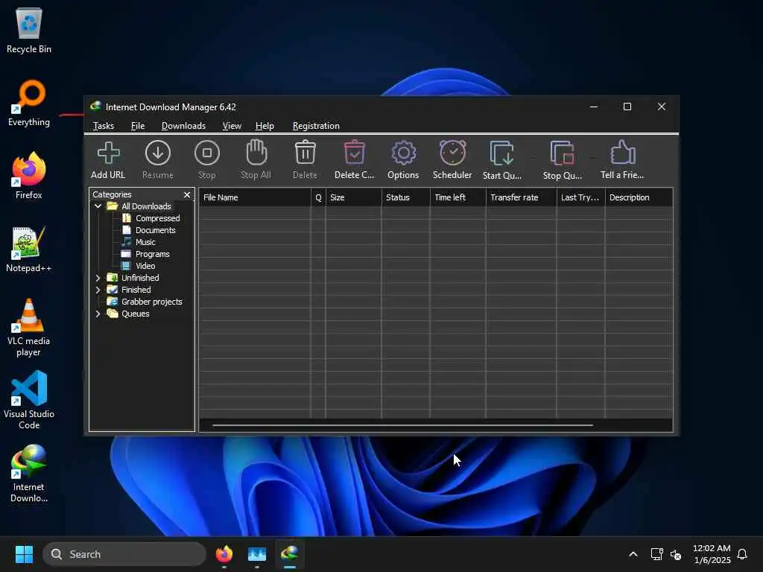763x572 pixels.
Task: Open the File menu
Action: (138, 126)
